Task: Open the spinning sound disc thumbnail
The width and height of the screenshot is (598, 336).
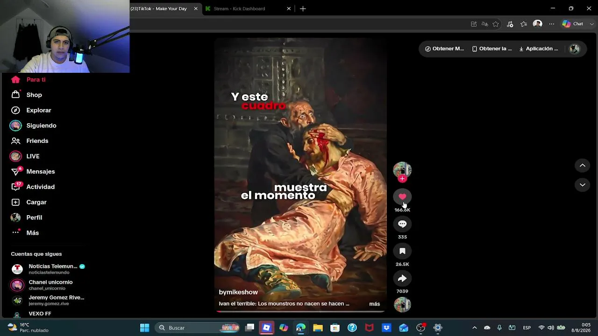Action: click(x=402, y=304)
